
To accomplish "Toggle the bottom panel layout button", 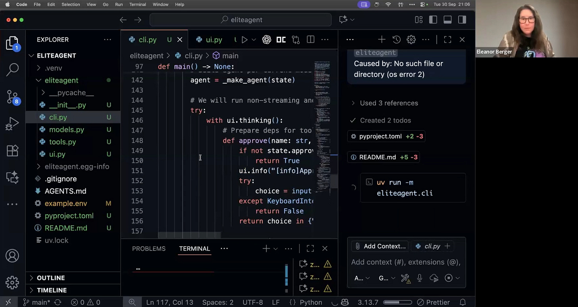I will 447,20.
